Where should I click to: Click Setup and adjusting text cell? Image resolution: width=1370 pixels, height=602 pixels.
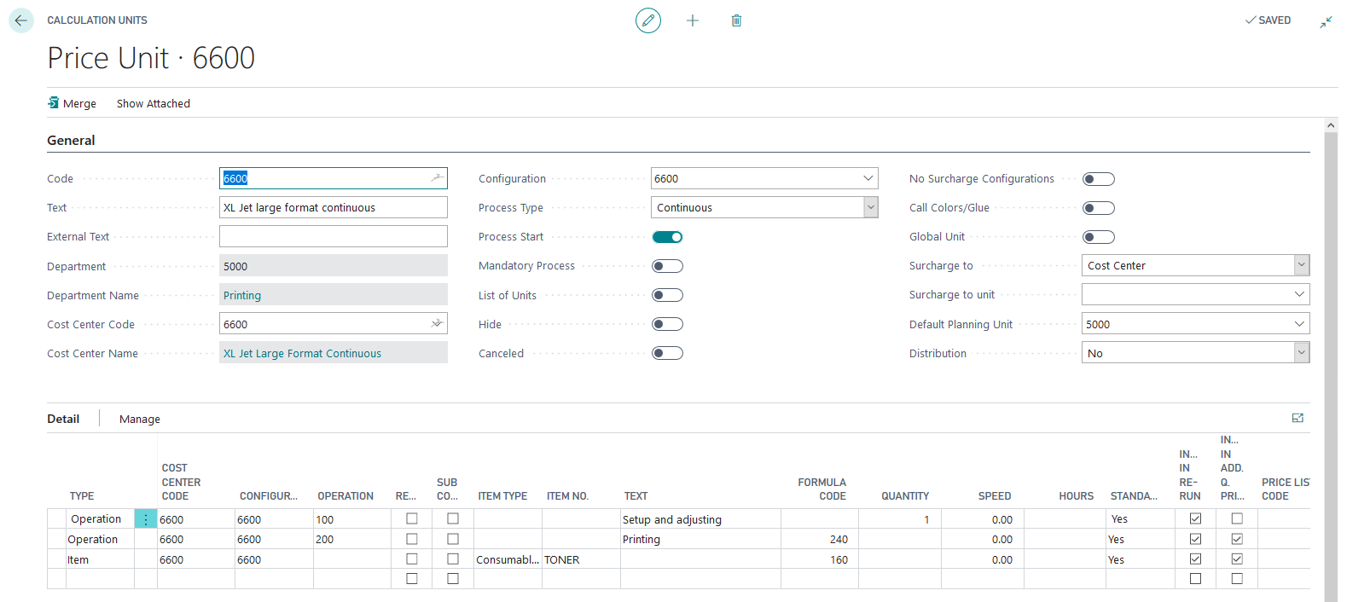[700, 519]
